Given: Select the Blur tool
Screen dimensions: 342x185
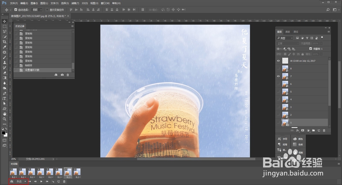Looking at the screenshot, I should [4, 83].
